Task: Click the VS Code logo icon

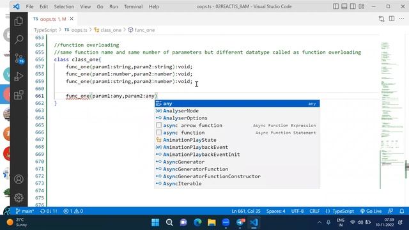Action: (17, 6)
